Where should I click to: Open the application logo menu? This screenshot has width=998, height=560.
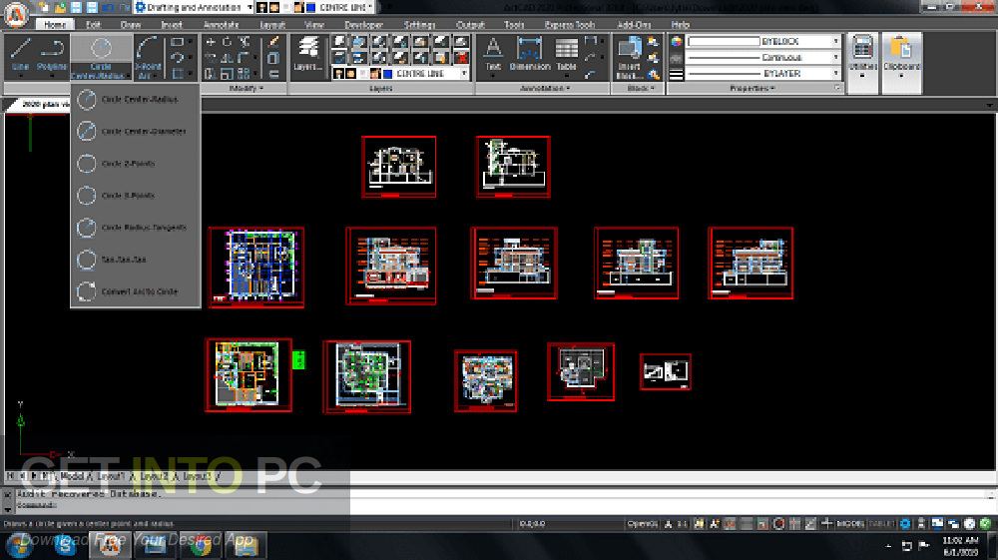(x=17, y=14)
